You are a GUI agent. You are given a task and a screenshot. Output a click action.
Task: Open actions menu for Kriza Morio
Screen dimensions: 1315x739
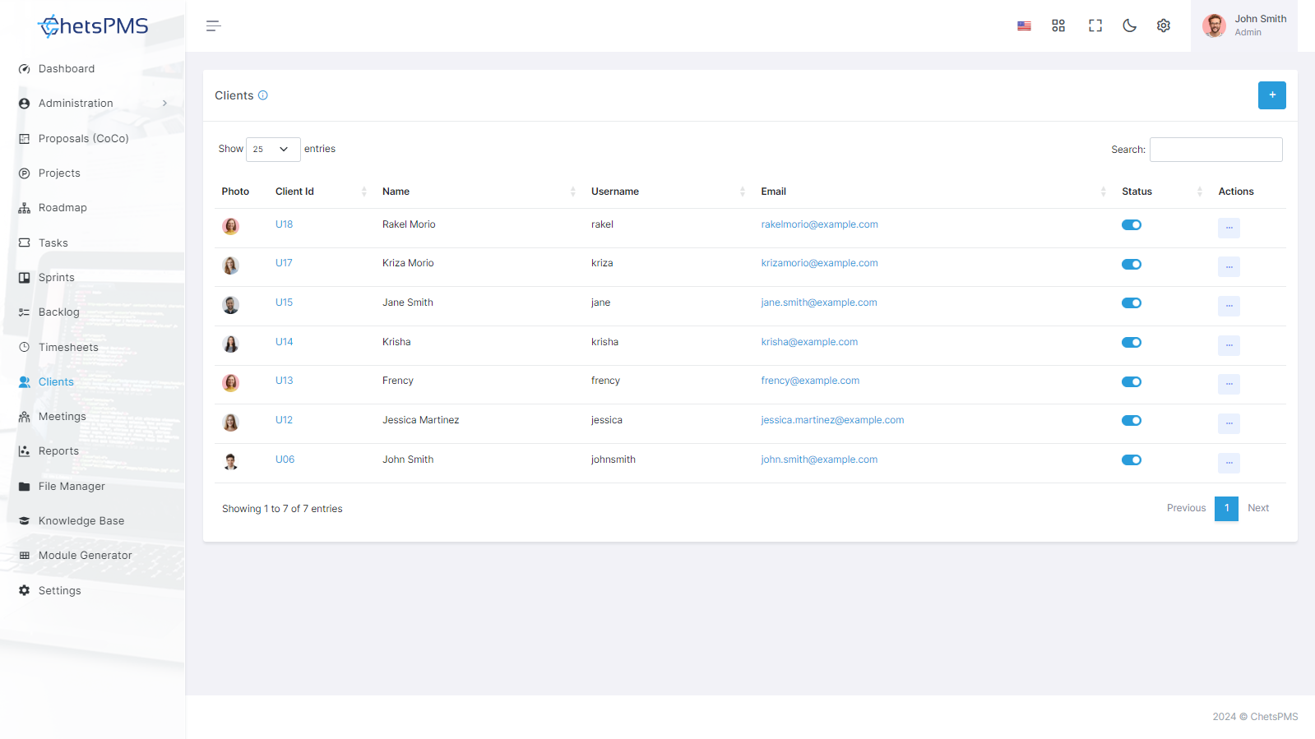point(1229,266)
